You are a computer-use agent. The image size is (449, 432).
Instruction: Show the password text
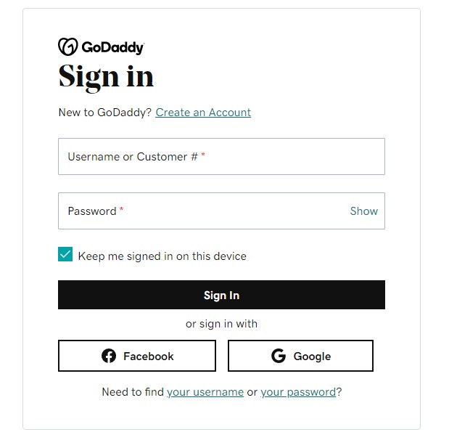364,211
